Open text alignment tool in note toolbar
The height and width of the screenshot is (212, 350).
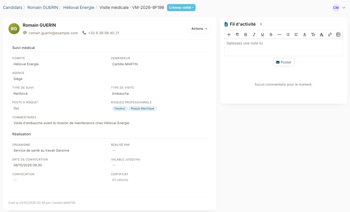296,35
